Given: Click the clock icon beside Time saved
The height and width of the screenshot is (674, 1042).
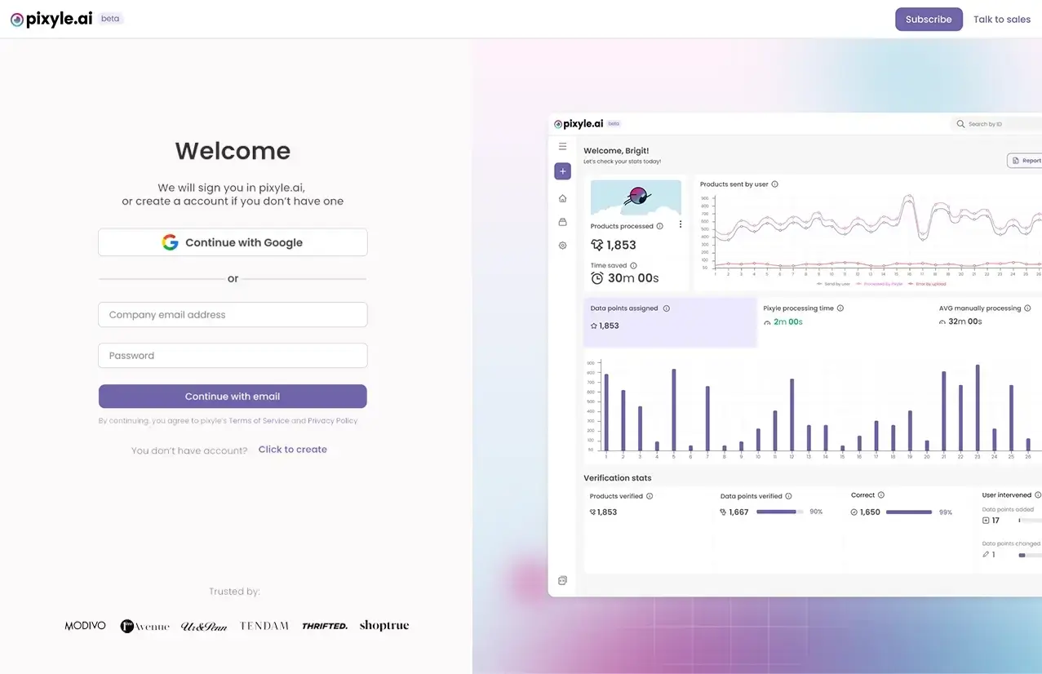Looking at the screenshot, I should tap(596, 277).
